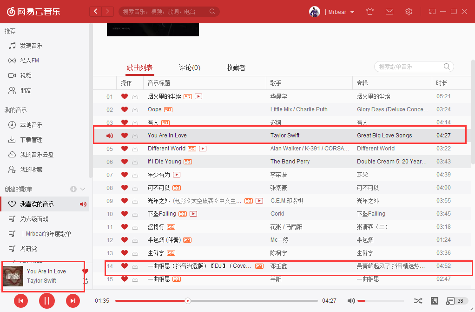The image size is (475, 312).
Task: Collapse the 创建的歌单 section
Action: tap(83, 189)
